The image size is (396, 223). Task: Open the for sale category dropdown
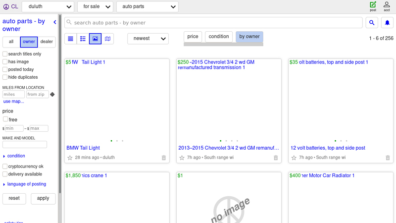[x=95, y=6]
